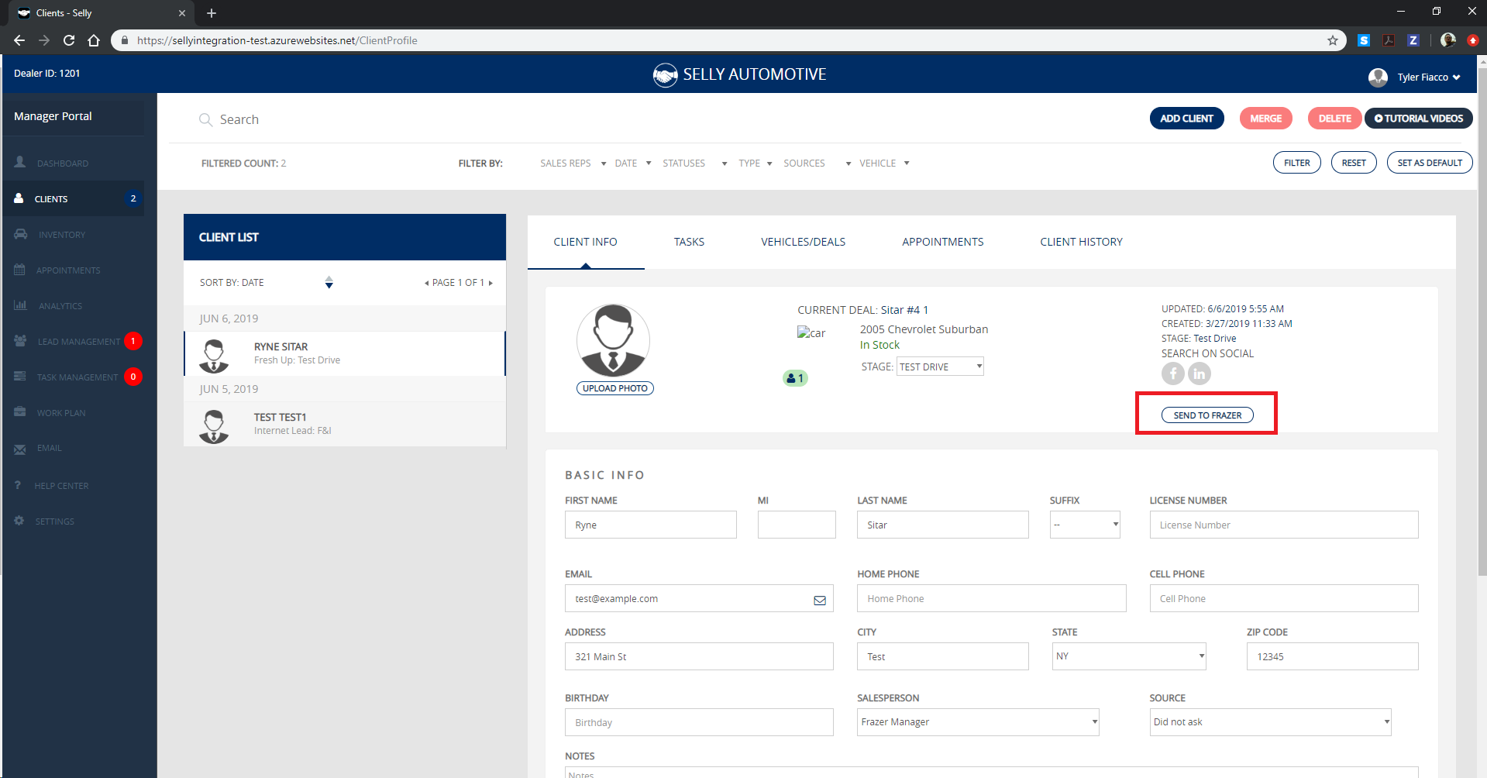Image resolution: width=1487 pixels, height=778 pixels.
Task: Click the Chrome profile avatar icon
Action: click(1447, 40)
